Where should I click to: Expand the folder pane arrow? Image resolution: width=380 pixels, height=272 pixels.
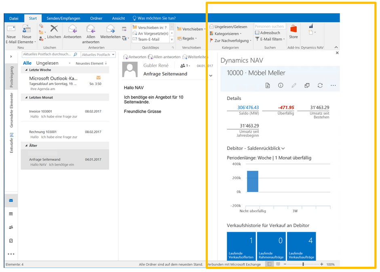pyautogui.click(x=11, y=57)
